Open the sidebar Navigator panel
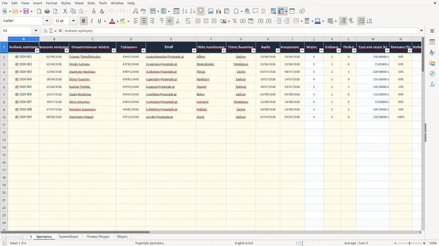 (x=432, y=74)
